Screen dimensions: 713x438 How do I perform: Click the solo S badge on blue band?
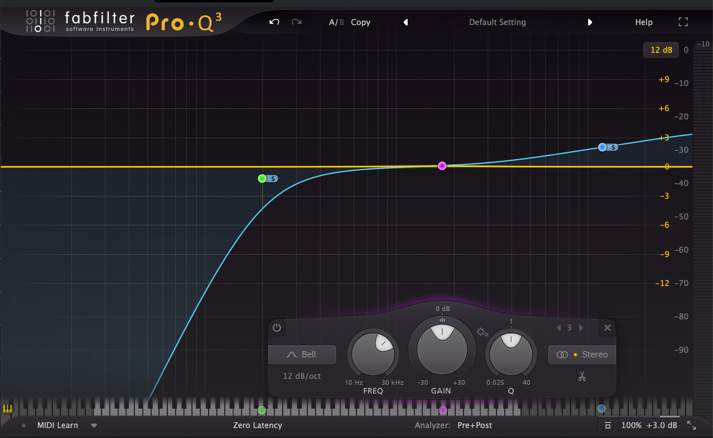pos(613,148)
